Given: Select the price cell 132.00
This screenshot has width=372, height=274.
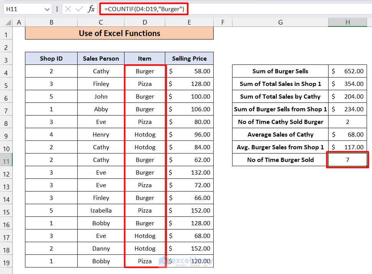Looking at the screenshot, I should click(190, 173).
